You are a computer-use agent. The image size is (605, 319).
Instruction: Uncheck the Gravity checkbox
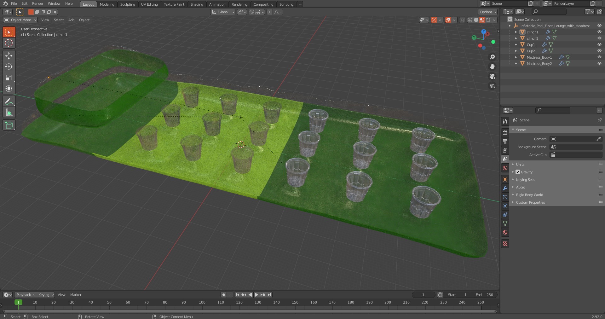[518, 172]
